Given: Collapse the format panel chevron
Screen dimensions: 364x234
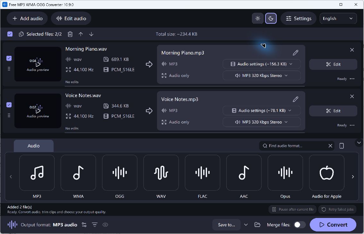Looking at the screenshot, I should (359, 143).
